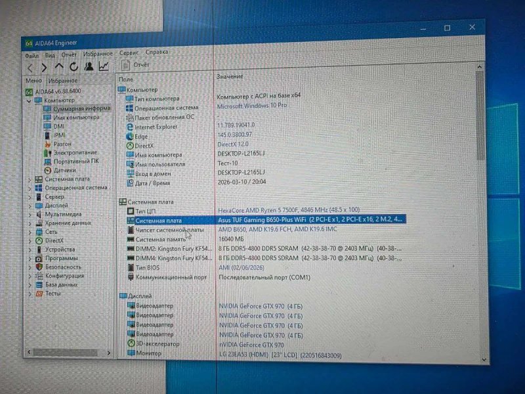525x394 pixels.
Task: Open the Сервис menu
Action: pos(129,53)
